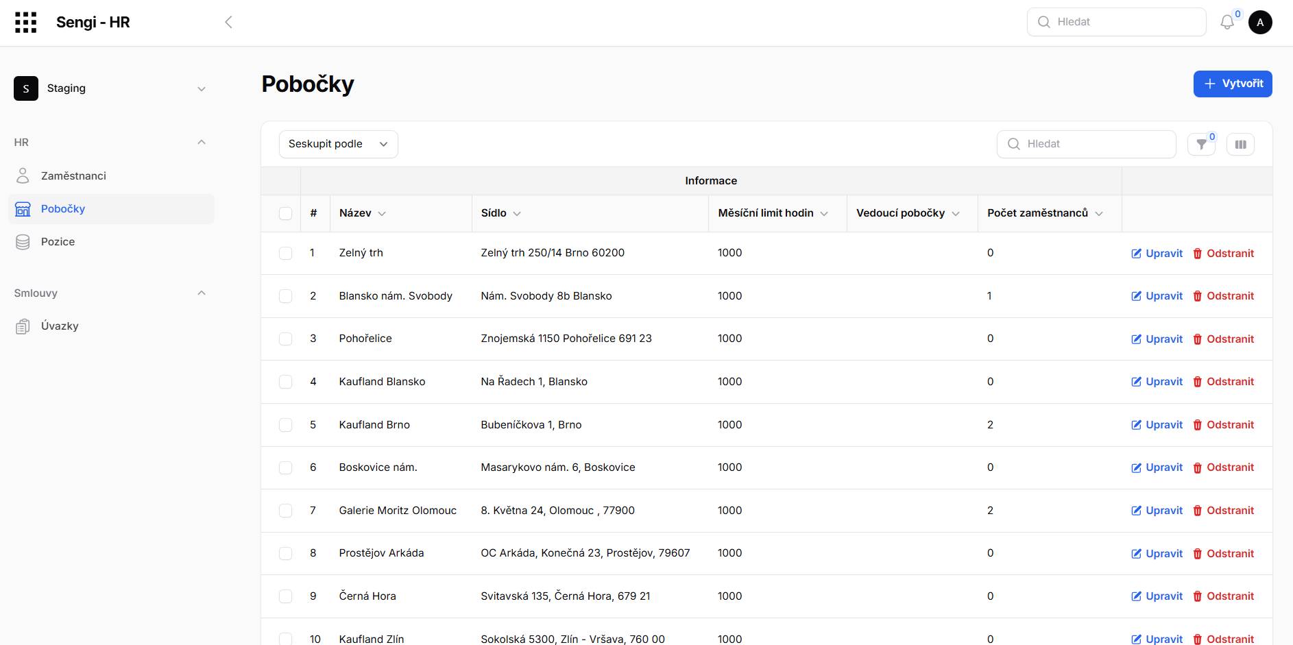Click the edit icon for Pohořelice

pos(1136,339)
